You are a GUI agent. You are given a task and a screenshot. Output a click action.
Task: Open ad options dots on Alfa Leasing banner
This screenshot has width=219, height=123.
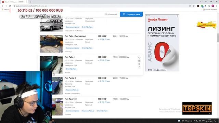178,16
